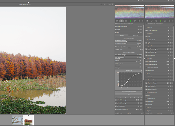This screenshot has width=175, height=126.
Task: Select the circle mask shape icon
Action: click(x=121, y=97)
